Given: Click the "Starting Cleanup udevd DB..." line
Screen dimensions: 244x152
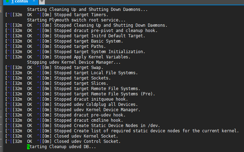Looking at the screenshot, I should [x=61, y=147].
